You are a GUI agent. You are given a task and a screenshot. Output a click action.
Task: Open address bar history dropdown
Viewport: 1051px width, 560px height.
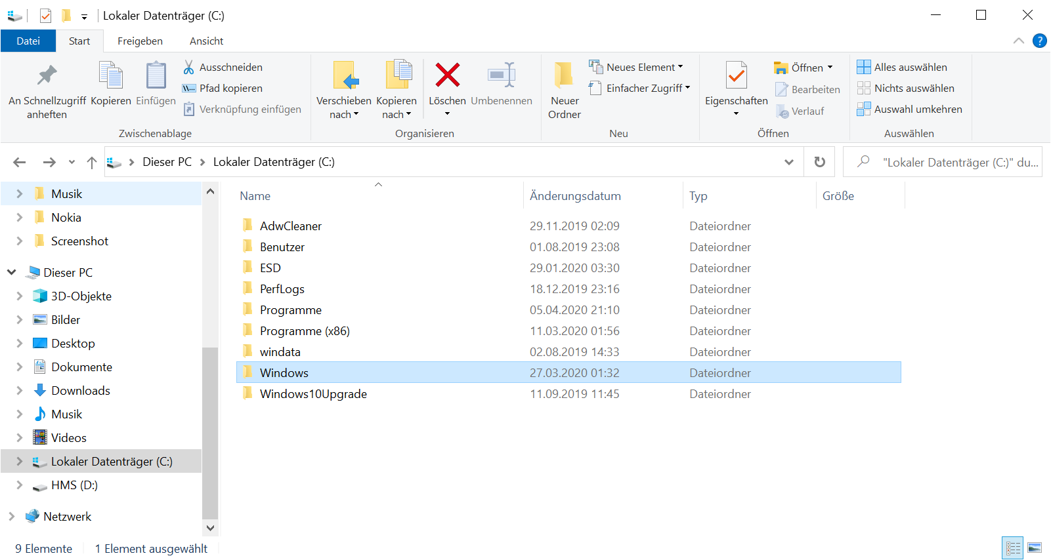coord(788,162)
